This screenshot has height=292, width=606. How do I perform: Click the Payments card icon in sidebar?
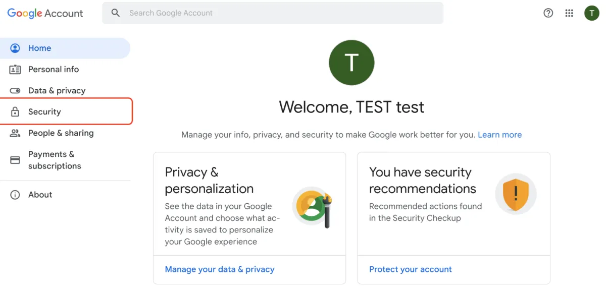[15, 160]
